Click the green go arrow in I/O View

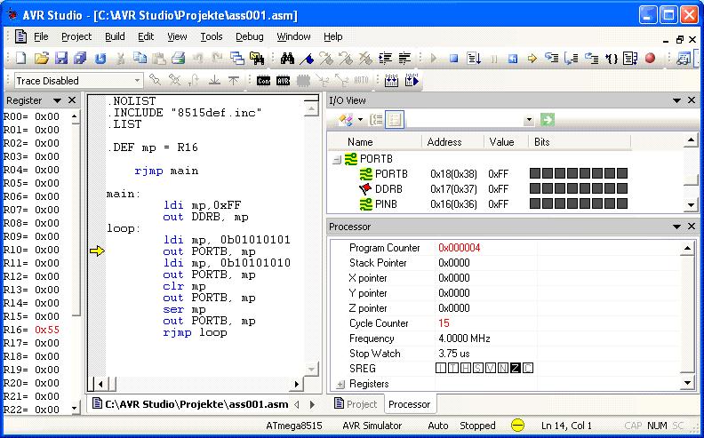548,120
